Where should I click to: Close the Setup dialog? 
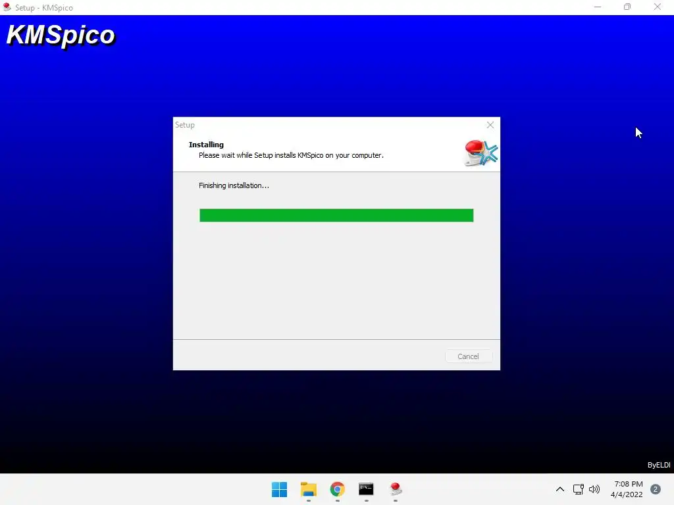[x=490, y=125]
